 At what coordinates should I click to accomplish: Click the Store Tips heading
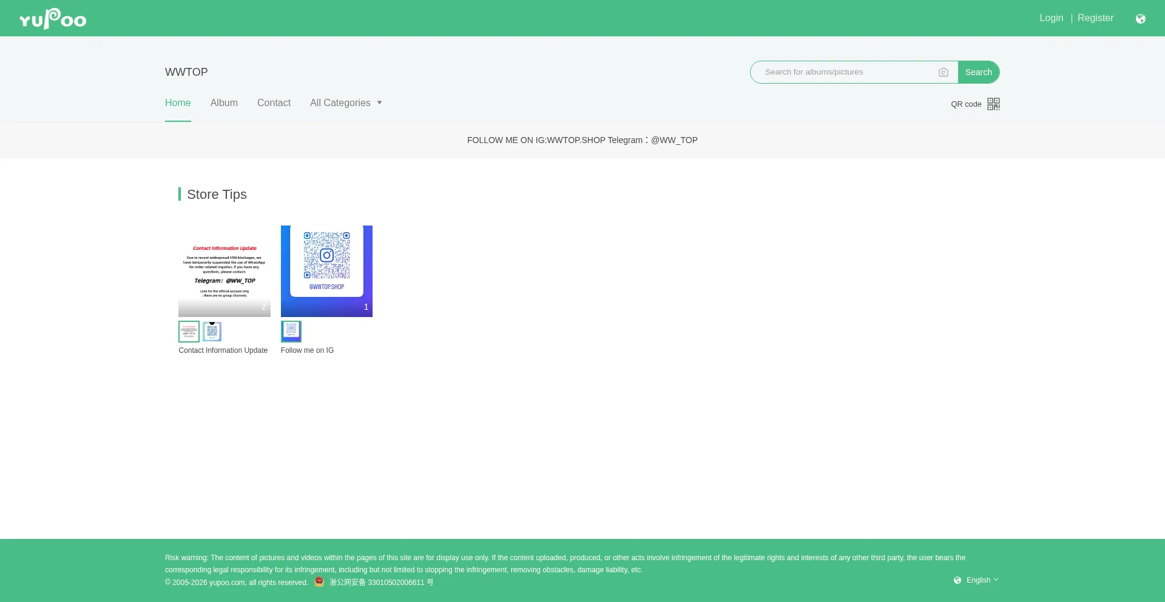click(x=217, y=195)
